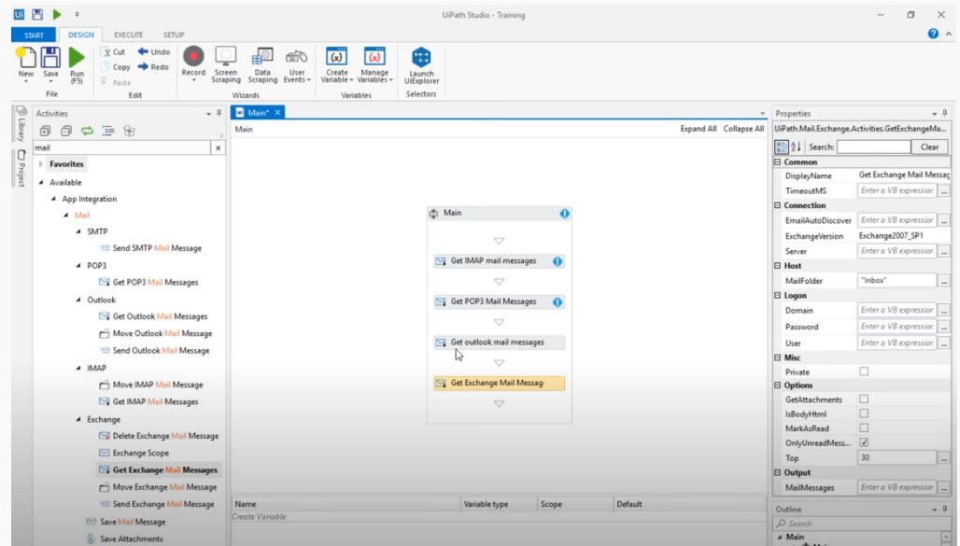
Task: Clear the activities search with the X button
Action: click(x=218, y=147)
